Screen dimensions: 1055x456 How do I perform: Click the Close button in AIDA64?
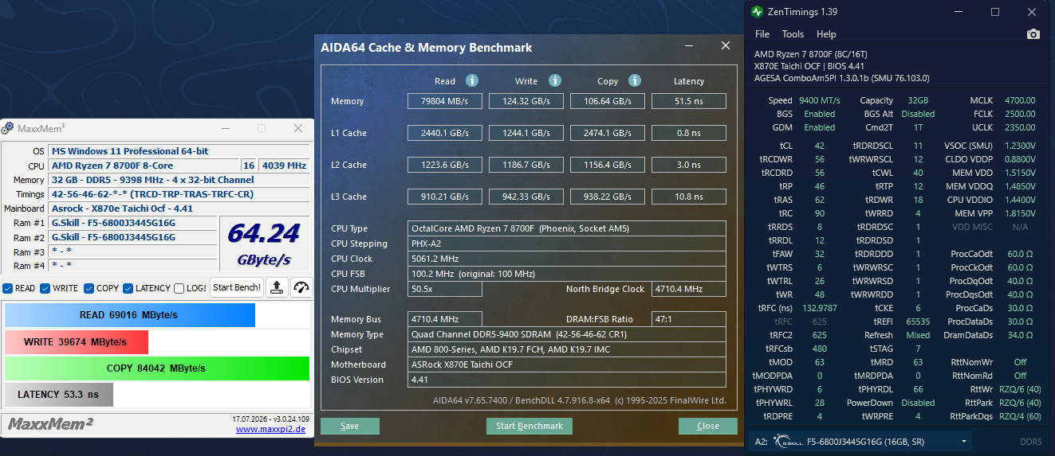tap(708, 426)
